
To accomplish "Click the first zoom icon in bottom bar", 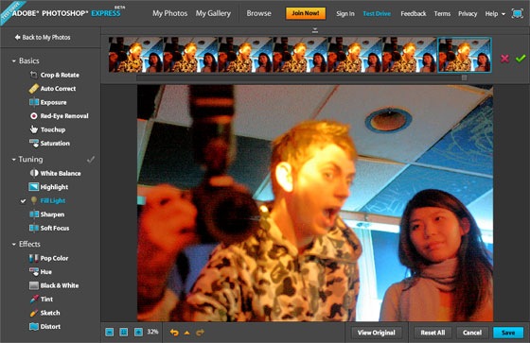I will [110, 333].
